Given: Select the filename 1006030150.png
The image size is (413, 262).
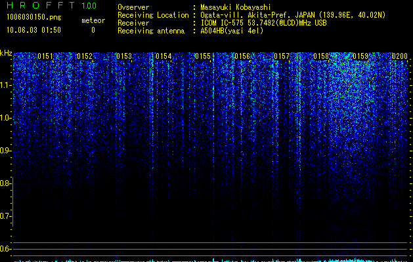Looking at the screenshot, I should (x=34, y=17).
